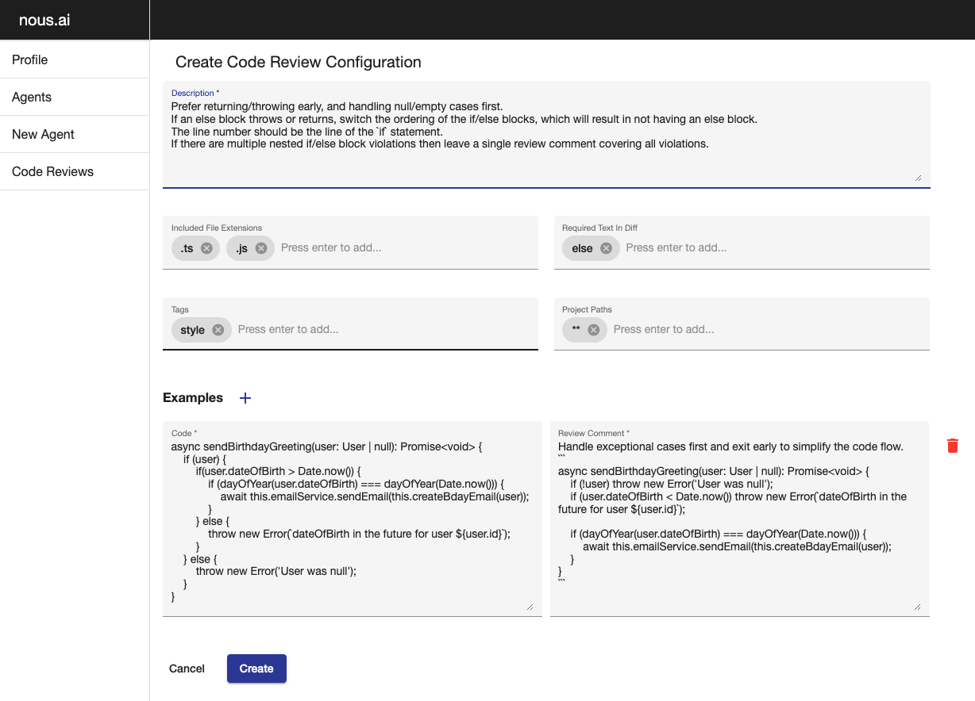Remove the .js file extension chip

point(260,248)
